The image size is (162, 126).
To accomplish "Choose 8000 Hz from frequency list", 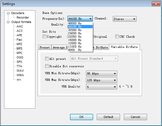I will point(80,50).
